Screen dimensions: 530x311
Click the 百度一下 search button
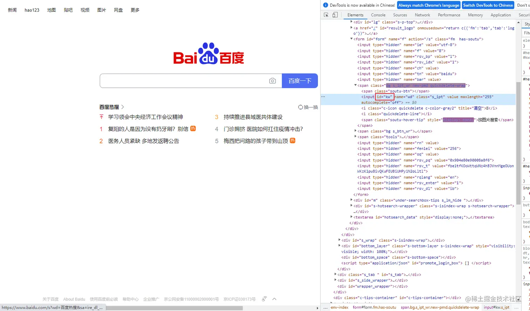pos(300,81)
